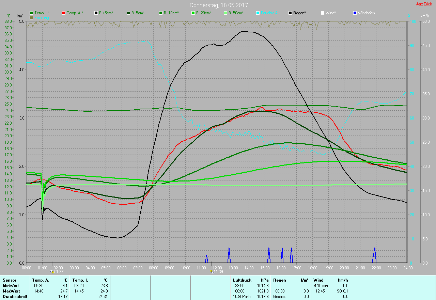Select the B -5cm legend square
This screenshot has width=436, height=300.
(x=129, y=13)
